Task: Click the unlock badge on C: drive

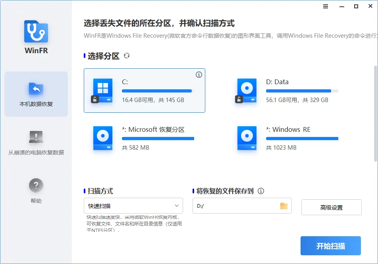Action: 95,99
